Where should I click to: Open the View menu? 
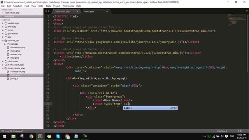point(33,6)
